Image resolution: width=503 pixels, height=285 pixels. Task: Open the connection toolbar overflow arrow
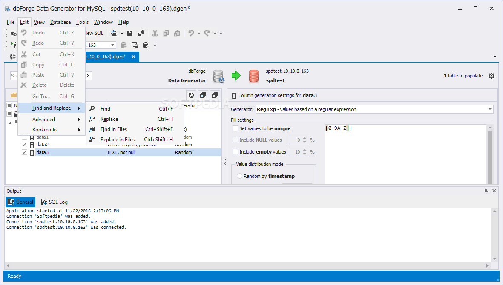[155, 45]
